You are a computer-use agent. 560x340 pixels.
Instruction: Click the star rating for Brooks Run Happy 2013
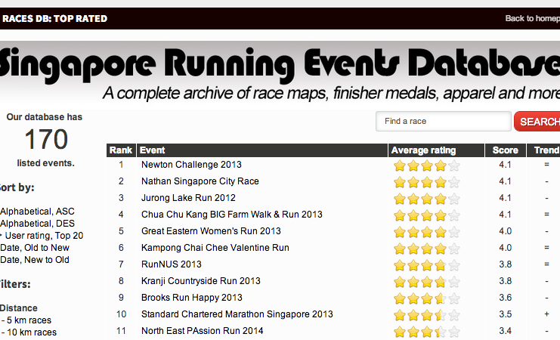pos(426,298)
